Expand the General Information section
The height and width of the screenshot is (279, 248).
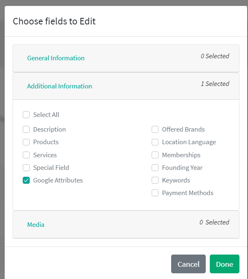(x=56, y=58)
